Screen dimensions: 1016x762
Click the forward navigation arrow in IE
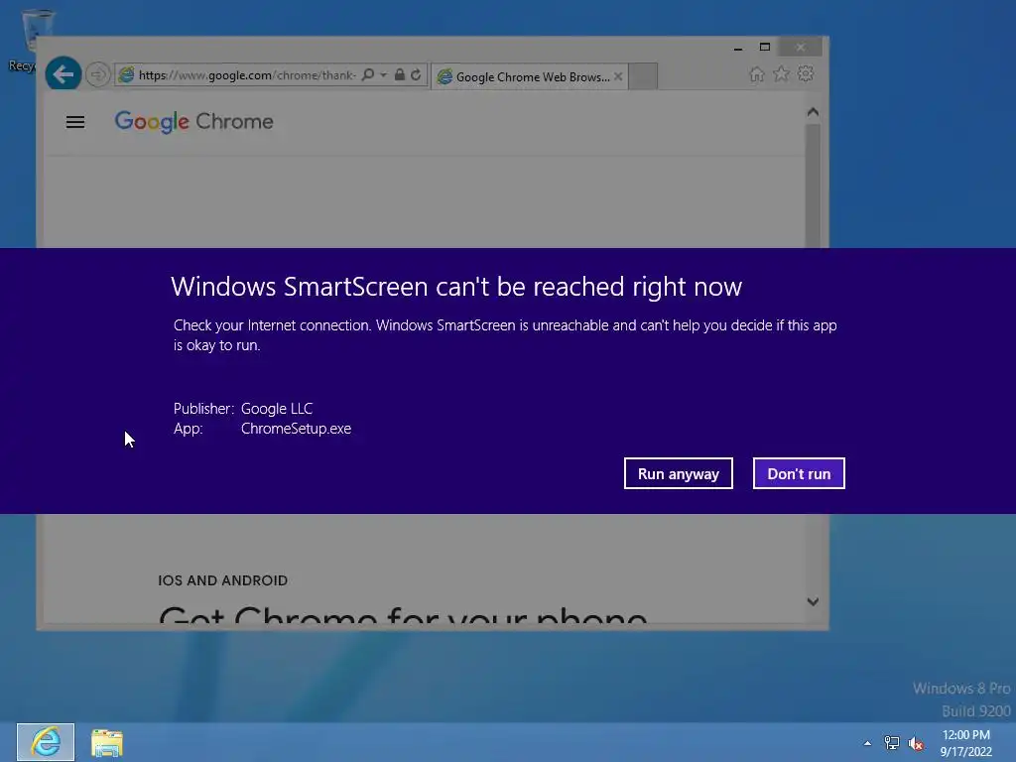pos(98,74)
